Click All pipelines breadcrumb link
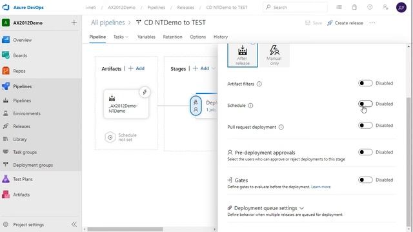 click(x=108, y=23)
